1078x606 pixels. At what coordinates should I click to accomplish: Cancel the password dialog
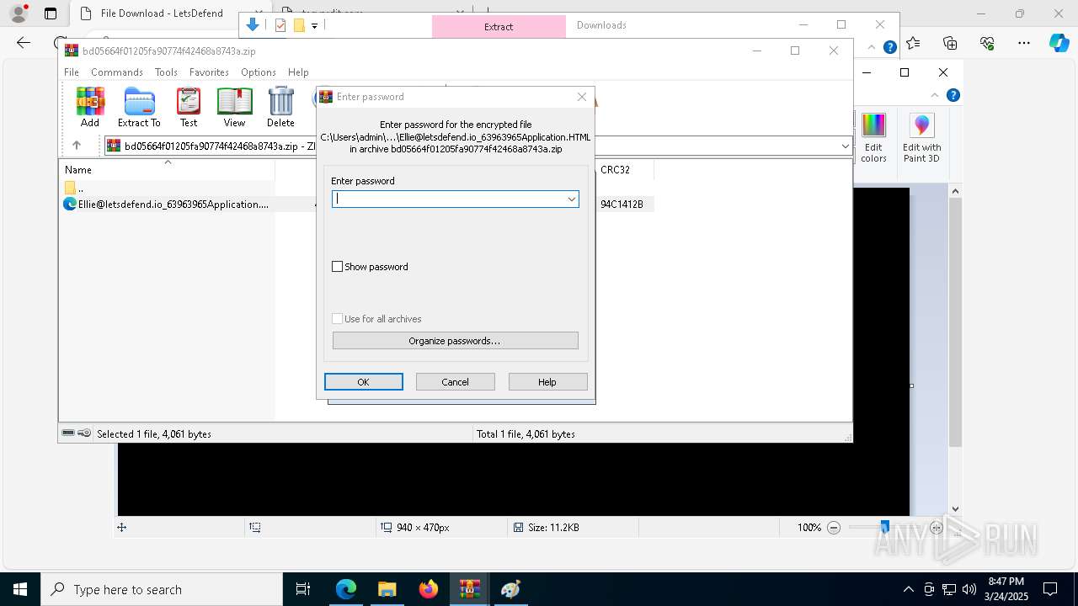456,382
